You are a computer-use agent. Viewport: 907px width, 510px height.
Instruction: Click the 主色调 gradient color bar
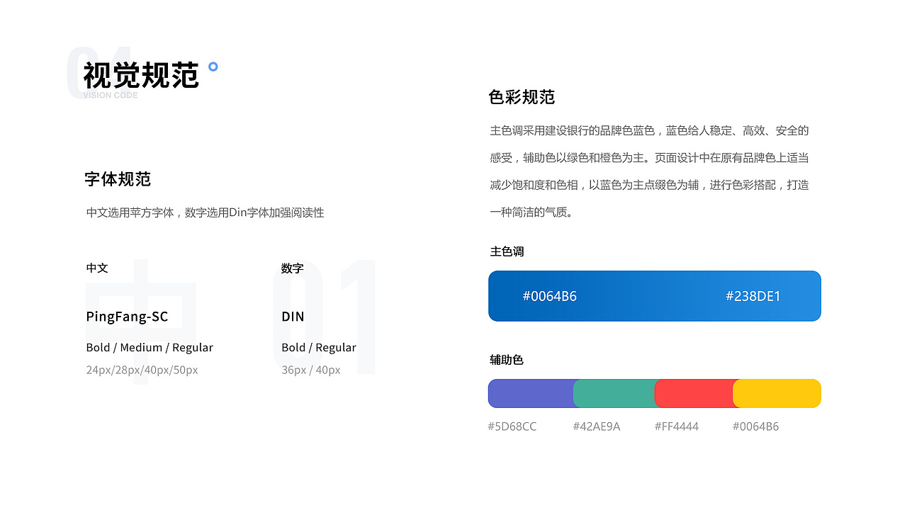pyautogui.click(x=654, y=296)
